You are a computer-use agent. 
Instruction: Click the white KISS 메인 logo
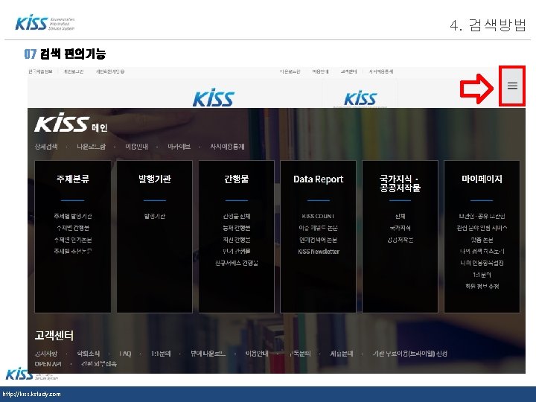coord(71,123)
